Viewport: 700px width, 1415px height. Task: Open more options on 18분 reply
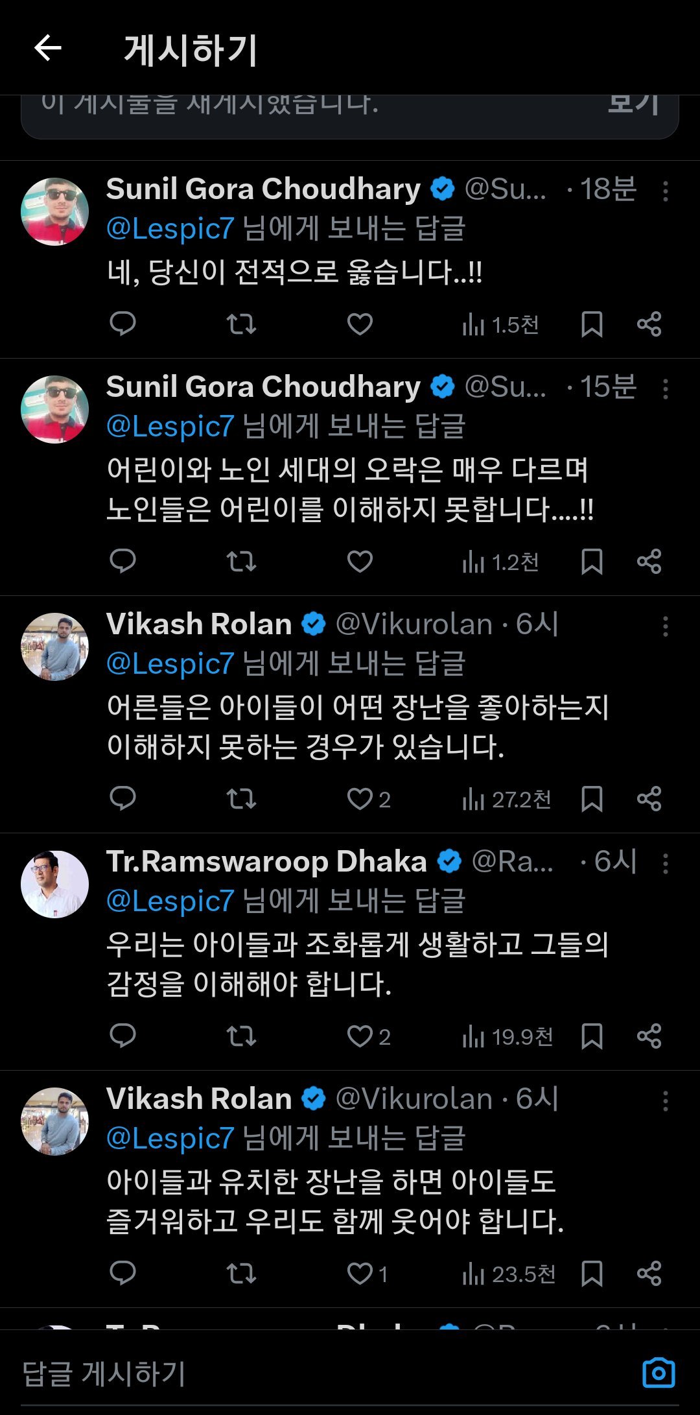click(x=666, y=191)
